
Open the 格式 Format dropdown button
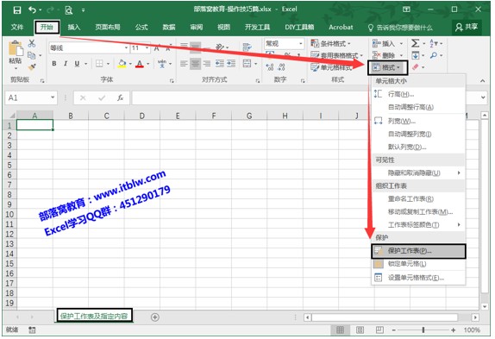coord(388,67)
